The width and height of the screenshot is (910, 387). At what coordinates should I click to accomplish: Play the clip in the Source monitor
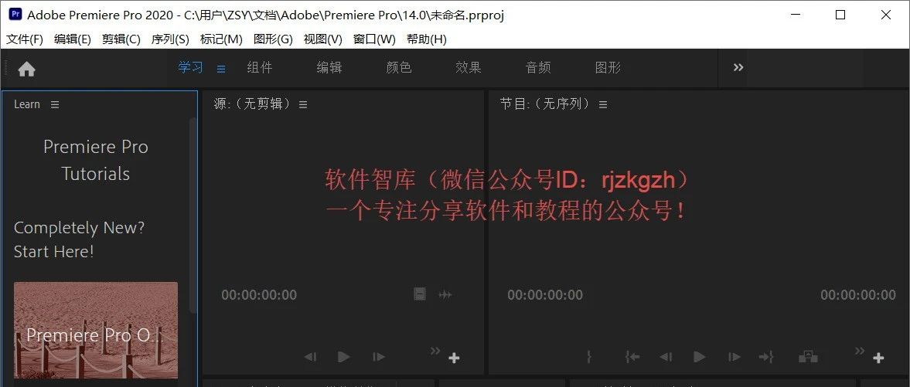pyautogui.click(x=343, y=357)
